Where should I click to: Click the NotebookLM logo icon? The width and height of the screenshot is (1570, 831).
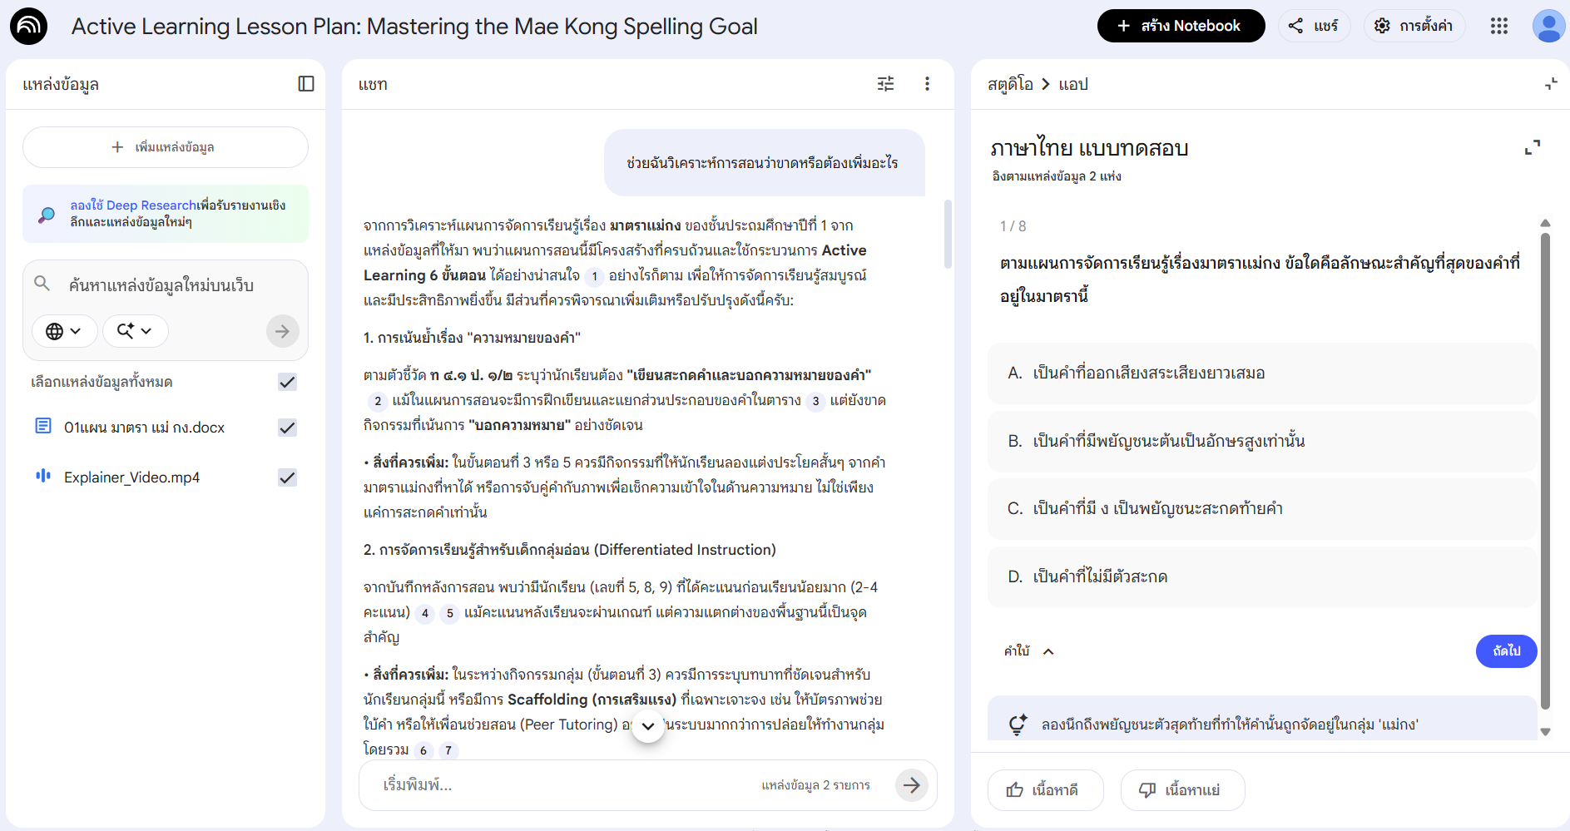[x=29, y=26]
